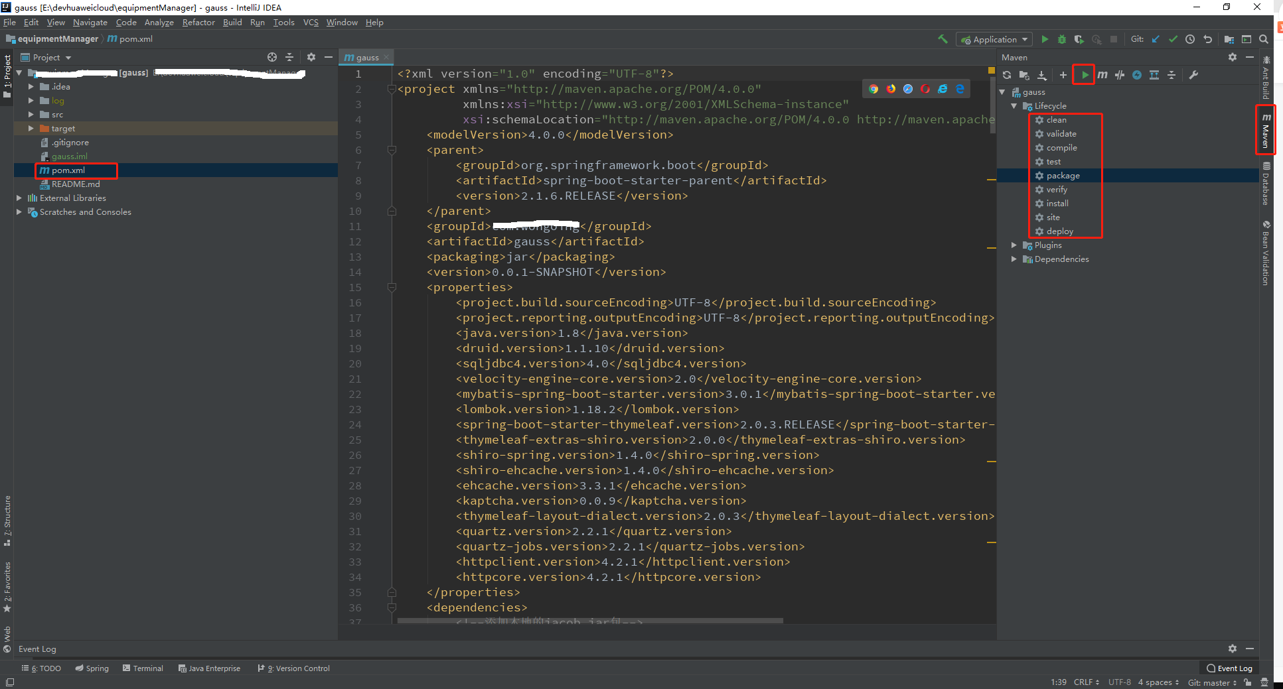Click the Git Update Project blue arrow

1156,39
